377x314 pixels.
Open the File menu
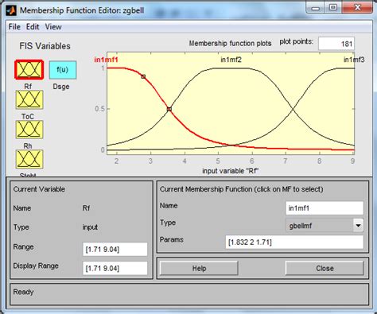14,27
